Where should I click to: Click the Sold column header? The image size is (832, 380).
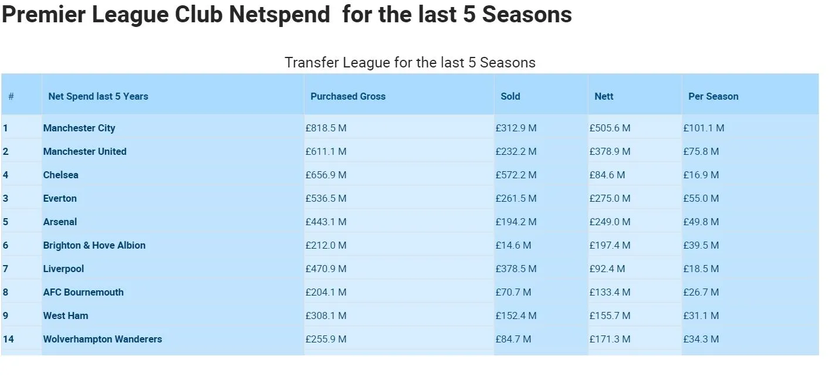(510, 96)
